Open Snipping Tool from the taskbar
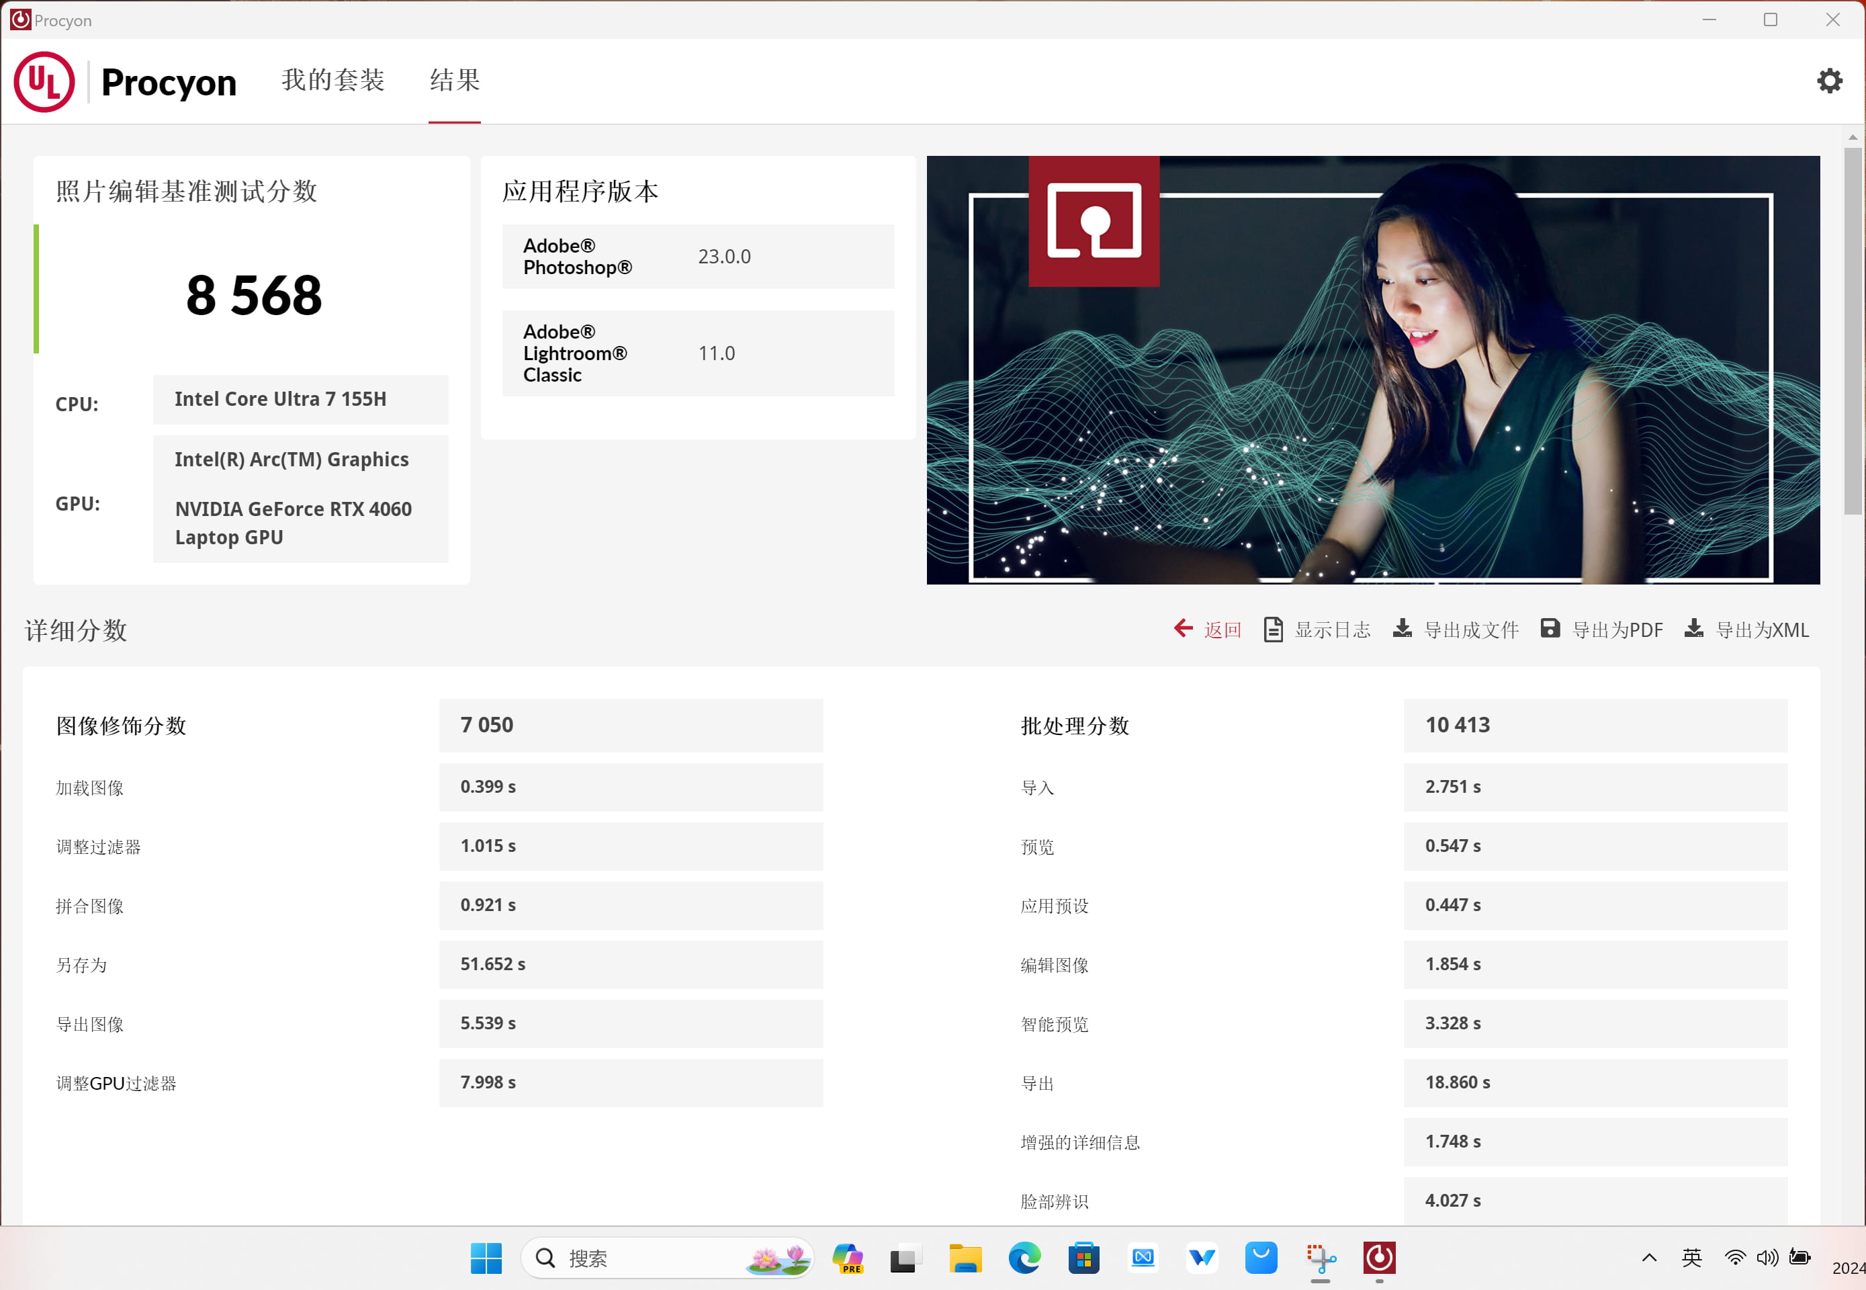The width and height of the screenshot is (1866, 1290). pyautogui.click(x=1321, y=1258)
